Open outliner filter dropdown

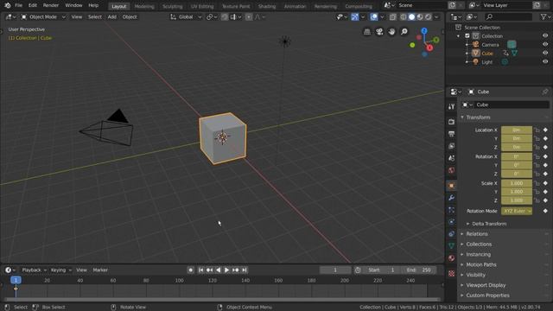click(544, 17)
